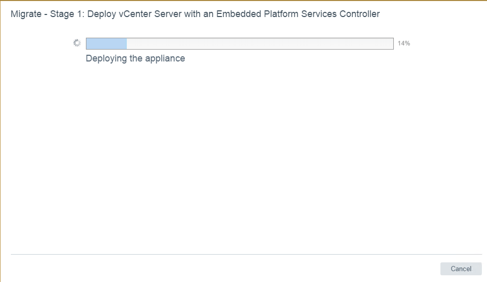This screenshot has height=282, width=487.
Task: Click the 'Deploying the appliance' status text
Action: coord(136,58)
